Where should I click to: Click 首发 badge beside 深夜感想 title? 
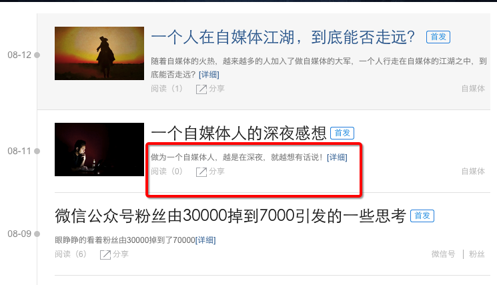(x=342, y=133)
